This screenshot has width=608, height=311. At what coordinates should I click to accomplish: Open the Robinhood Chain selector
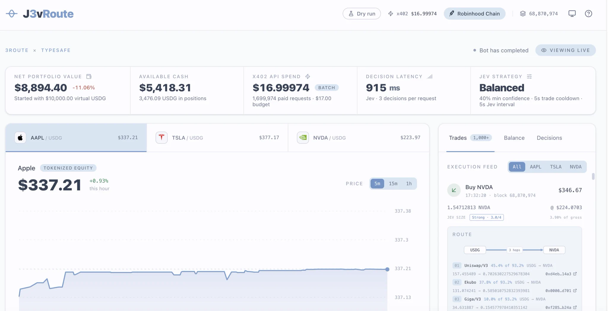tap(474, 14)
